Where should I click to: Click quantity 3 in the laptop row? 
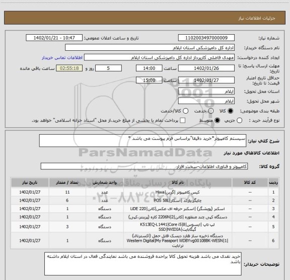67,227
